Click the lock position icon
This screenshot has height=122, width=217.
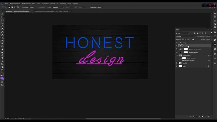pos(188,39)
